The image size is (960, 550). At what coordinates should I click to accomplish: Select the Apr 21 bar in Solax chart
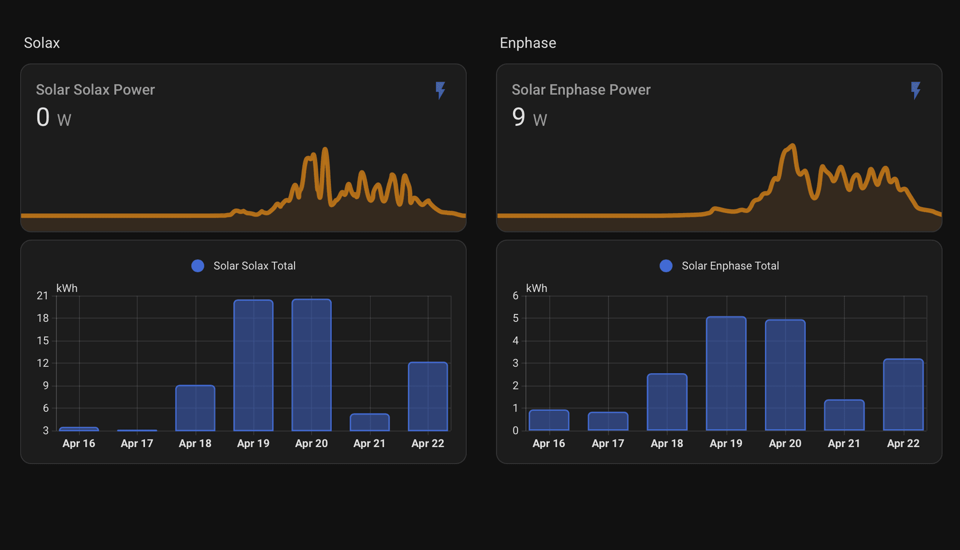point(369,422)
